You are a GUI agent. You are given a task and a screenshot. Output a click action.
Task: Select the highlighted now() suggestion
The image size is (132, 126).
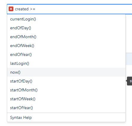[x=66, y=72]
